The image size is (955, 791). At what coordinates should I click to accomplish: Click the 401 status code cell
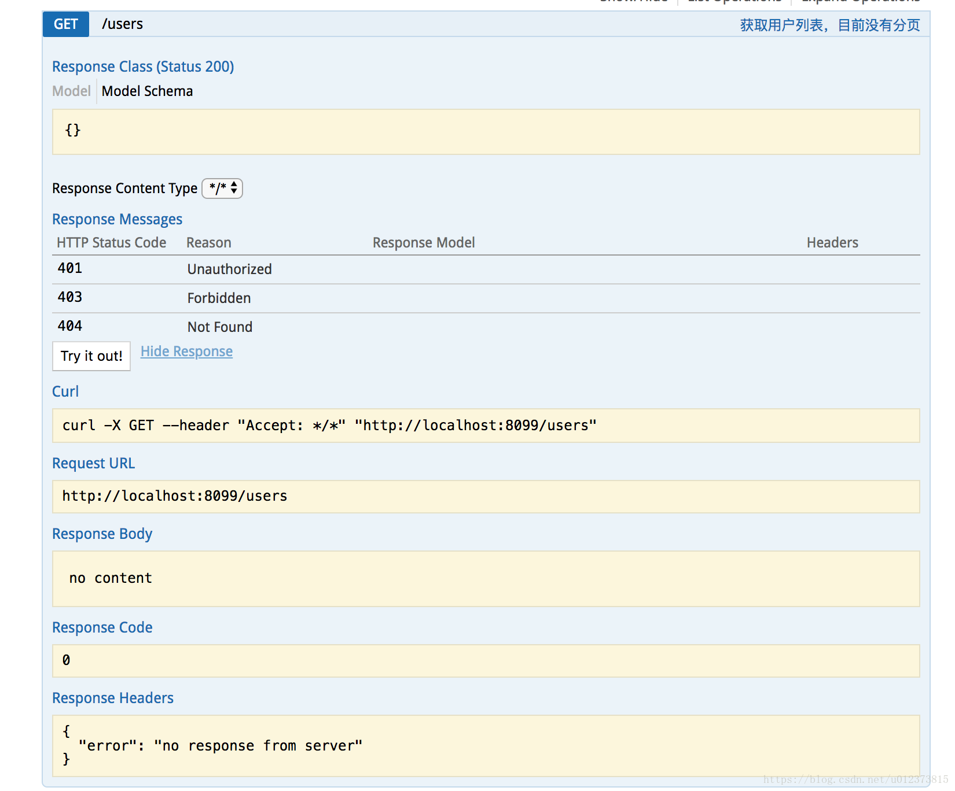70,268
